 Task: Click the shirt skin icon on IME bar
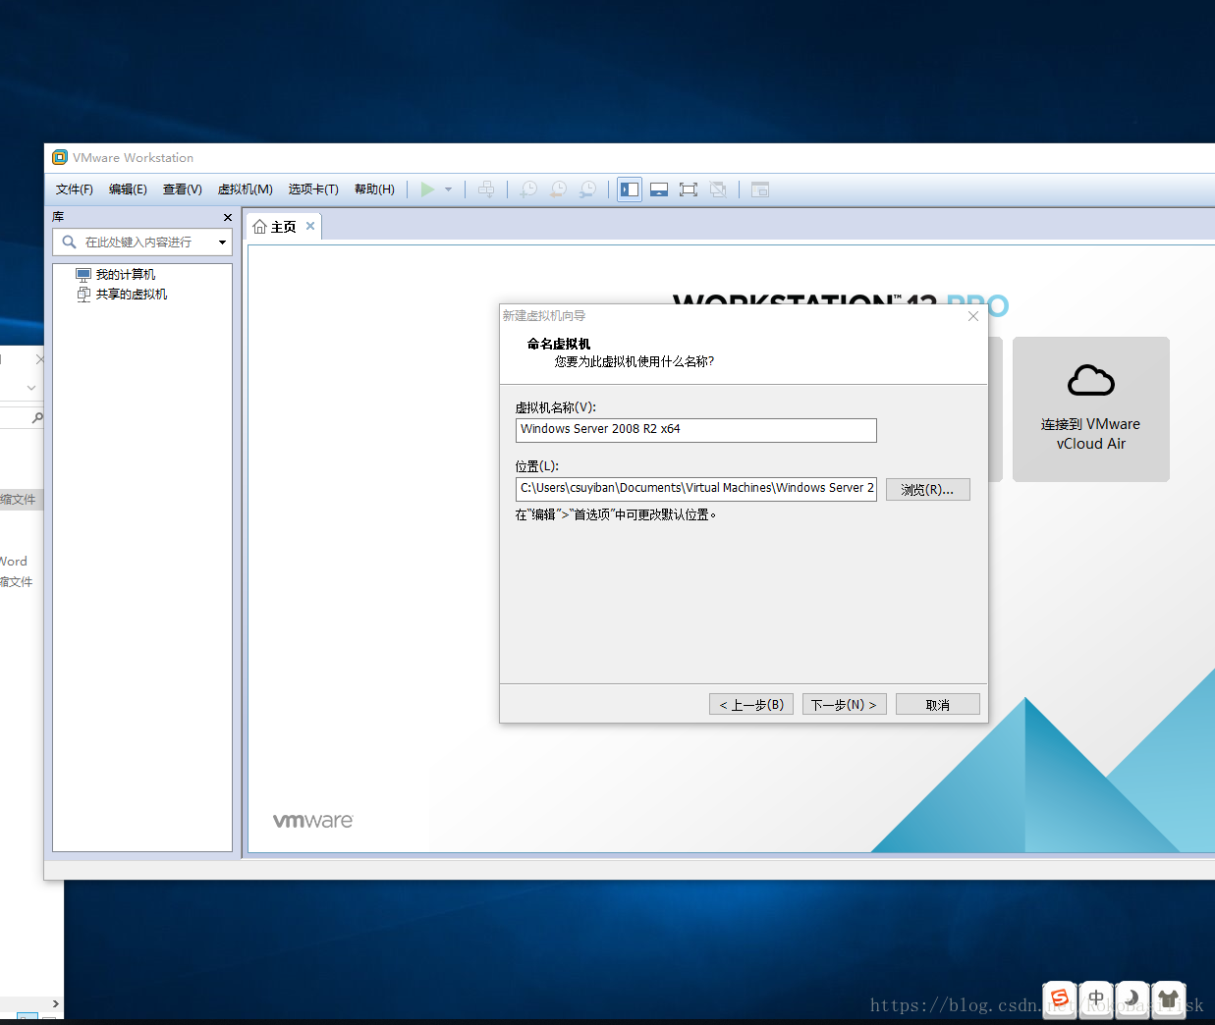[x=1169, y=999]
